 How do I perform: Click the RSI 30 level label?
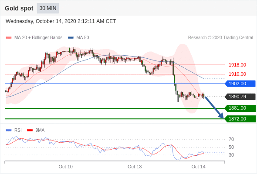[231, 155]
